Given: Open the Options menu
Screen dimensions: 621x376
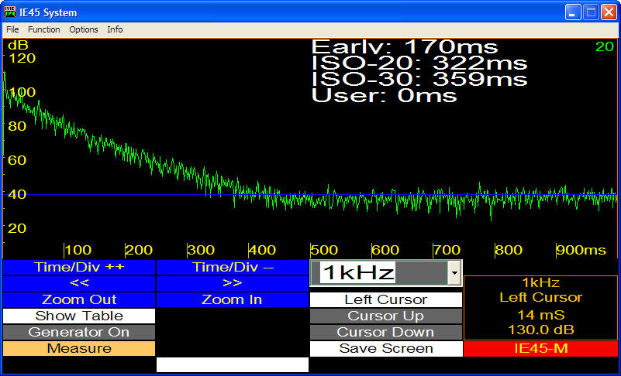Looking at the screenshot, I should pos(84,29).
